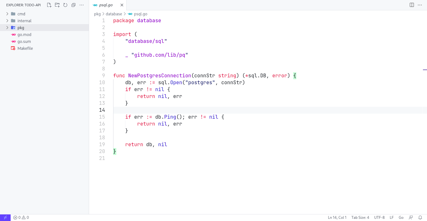Viewport: 427px width, 221px height.
Task: Open the Split Editor icon
Action: pos(412,5)
